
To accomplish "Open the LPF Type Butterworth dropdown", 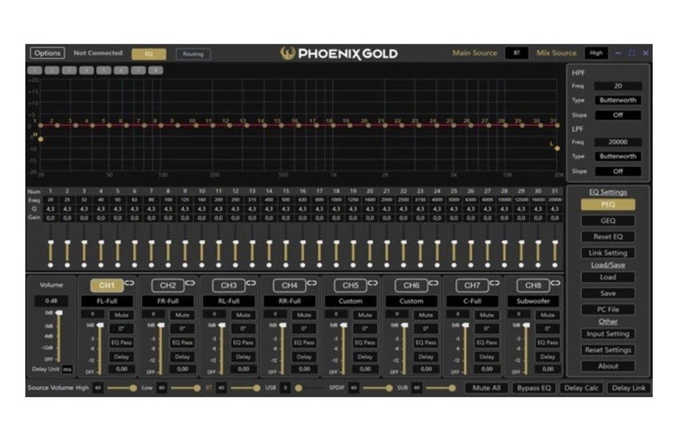I will pos(618,157).
